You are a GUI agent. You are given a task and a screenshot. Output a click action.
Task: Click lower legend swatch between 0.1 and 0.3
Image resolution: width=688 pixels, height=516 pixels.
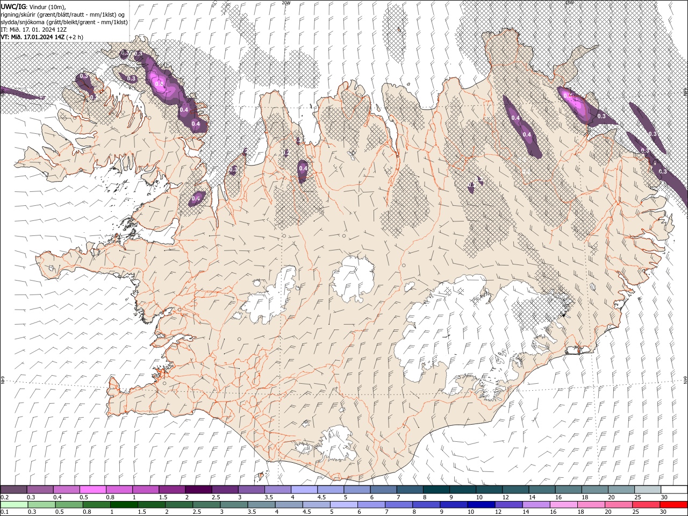[14, 505]
